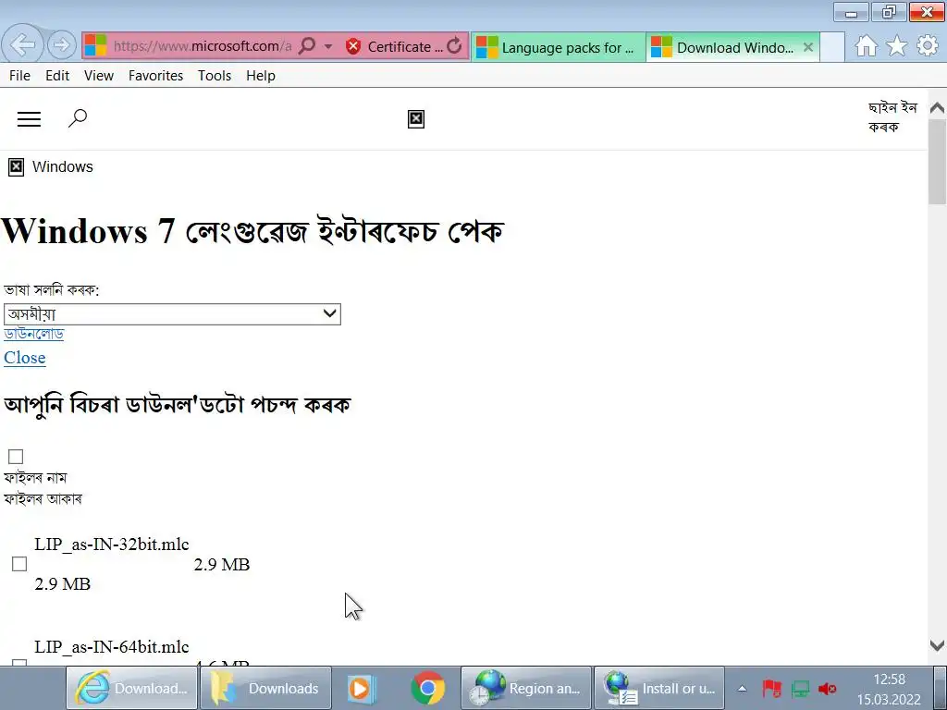
Task: Click the network tray icon
Action: point(800,688)
